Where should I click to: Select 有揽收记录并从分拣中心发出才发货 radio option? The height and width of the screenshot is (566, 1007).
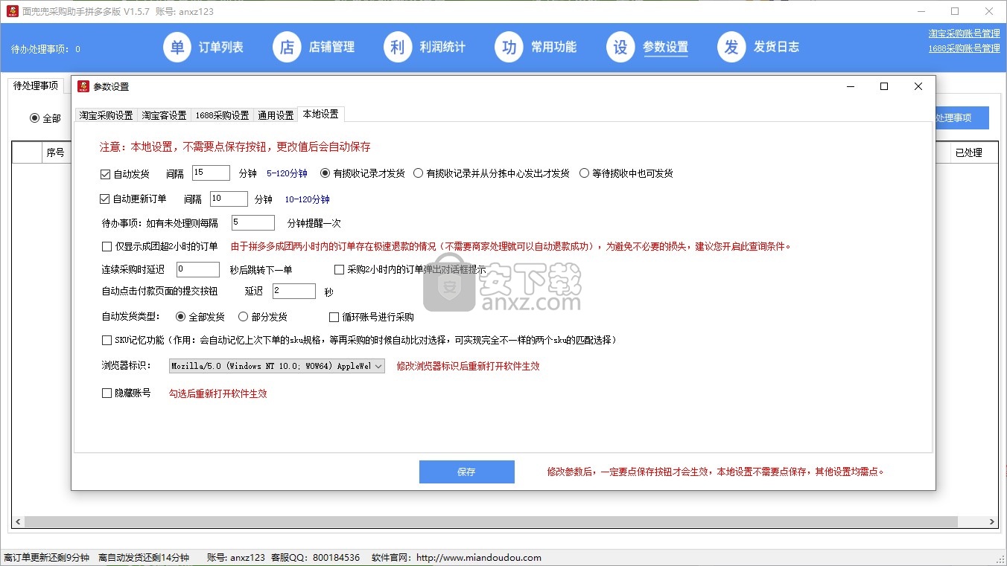pyautogui.click(x=419, y=173)
